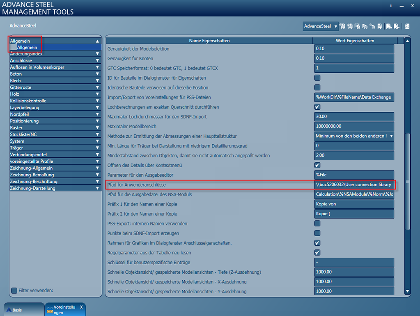Click the Genauigkeit für Knoten value field
This screenshot has height=316, width=420.
(354, 58)
